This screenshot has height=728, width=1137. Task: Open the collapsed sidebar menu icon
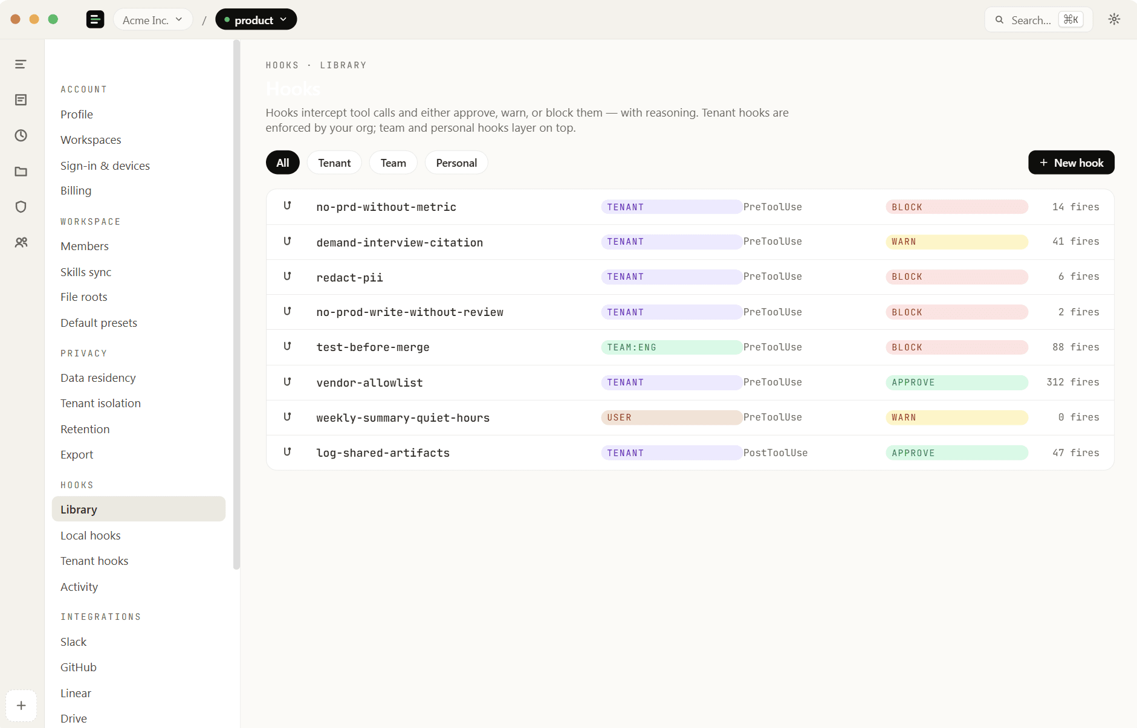[x=21, y=64]
